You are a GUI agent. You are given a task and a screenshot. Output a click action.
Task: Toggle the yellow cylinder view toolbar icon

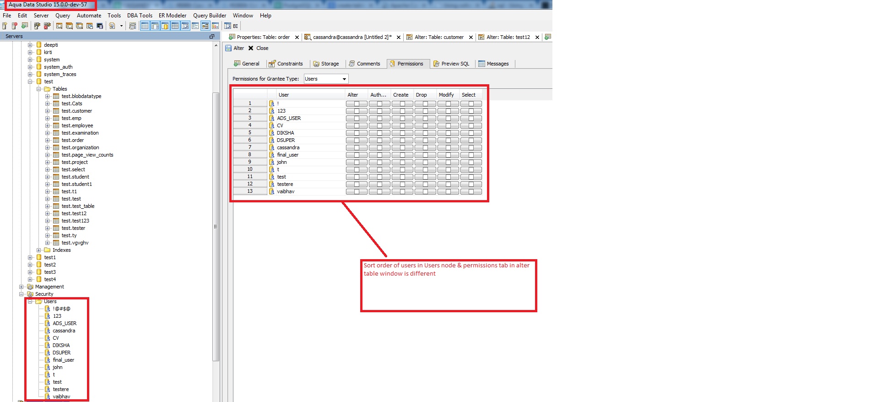coord(165,26)
